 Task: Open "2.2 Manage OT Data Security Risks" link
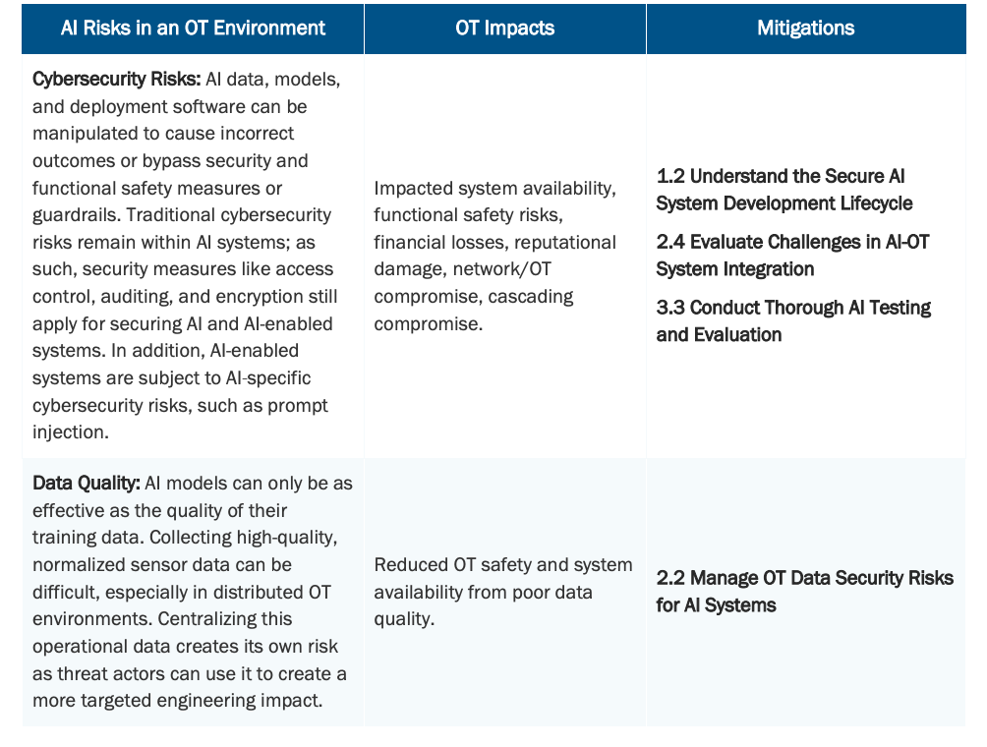pyautogui.click(x=804, y=578)
